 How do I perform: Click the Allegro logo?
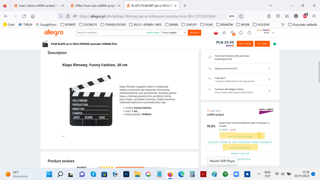click(x=54, y=32)
